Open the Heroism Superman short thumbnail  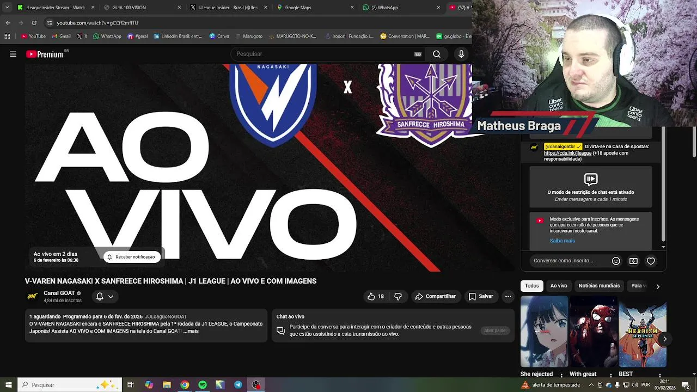coord(642,332)
